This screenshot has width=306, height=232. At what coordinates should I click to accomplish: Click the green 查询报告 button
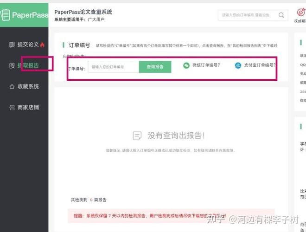[x=155, y=67]
